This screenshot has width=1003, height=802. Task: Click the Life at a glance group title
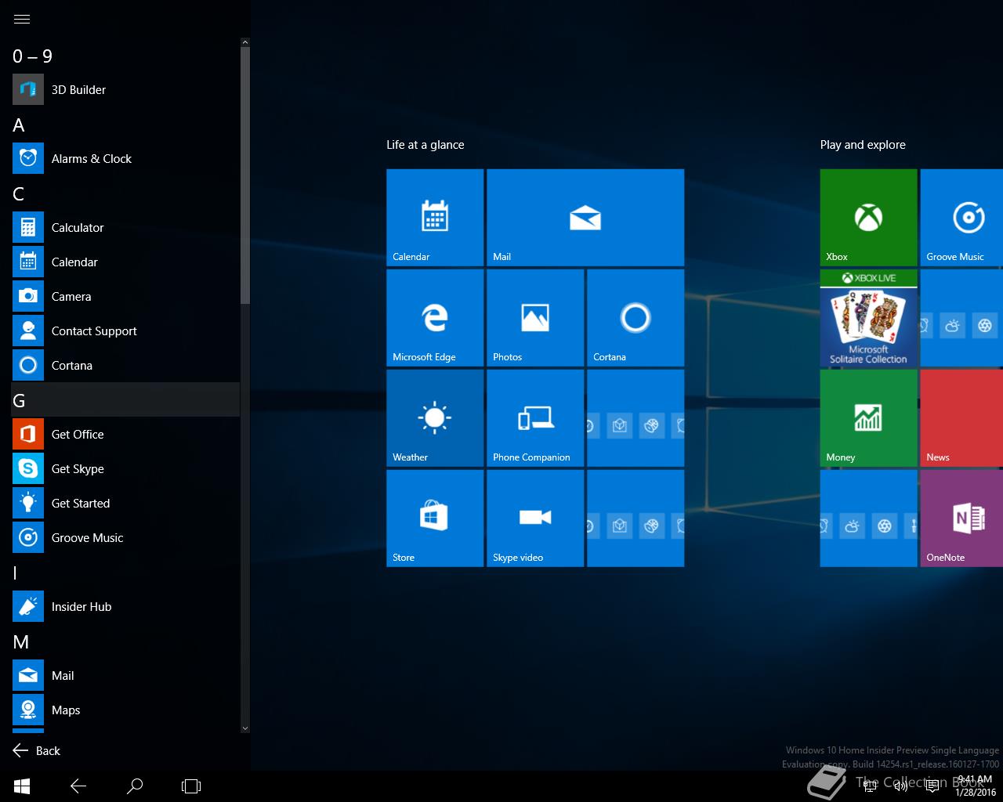(x=425, y=144)
